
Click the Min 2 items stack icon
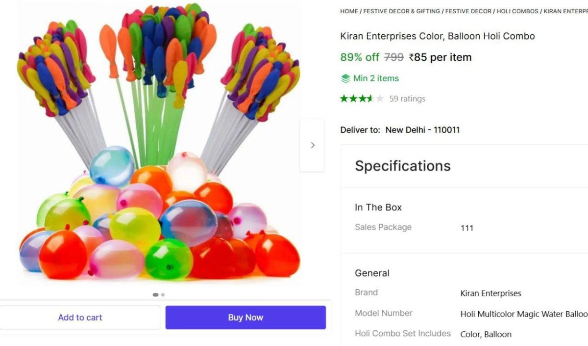click(x=345, y=78)
